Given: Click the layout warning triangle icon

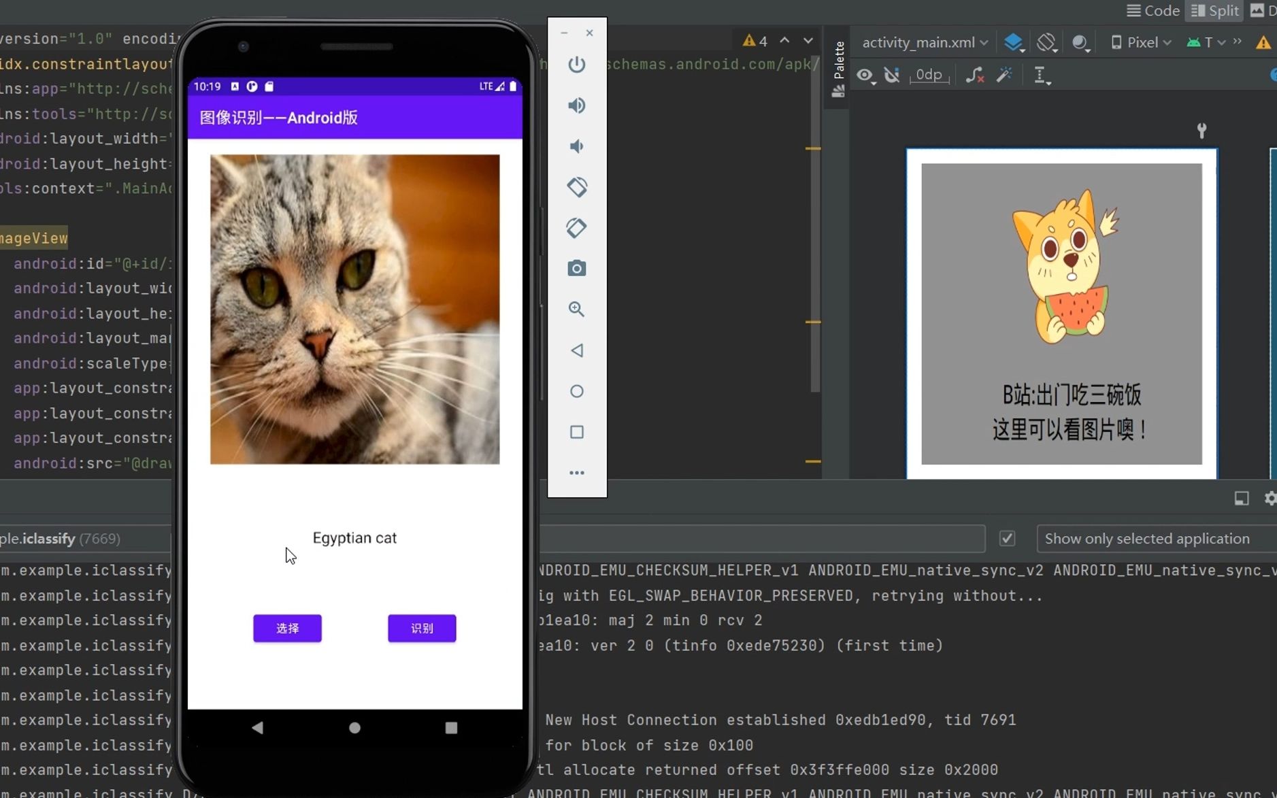Looking at the screenshot, I should click(1263, 42).
